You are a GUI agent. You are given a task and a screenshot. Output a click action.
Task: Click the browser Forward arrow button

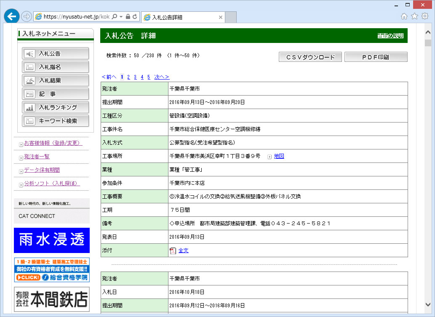pyautogui.click(x=26, y=16)
